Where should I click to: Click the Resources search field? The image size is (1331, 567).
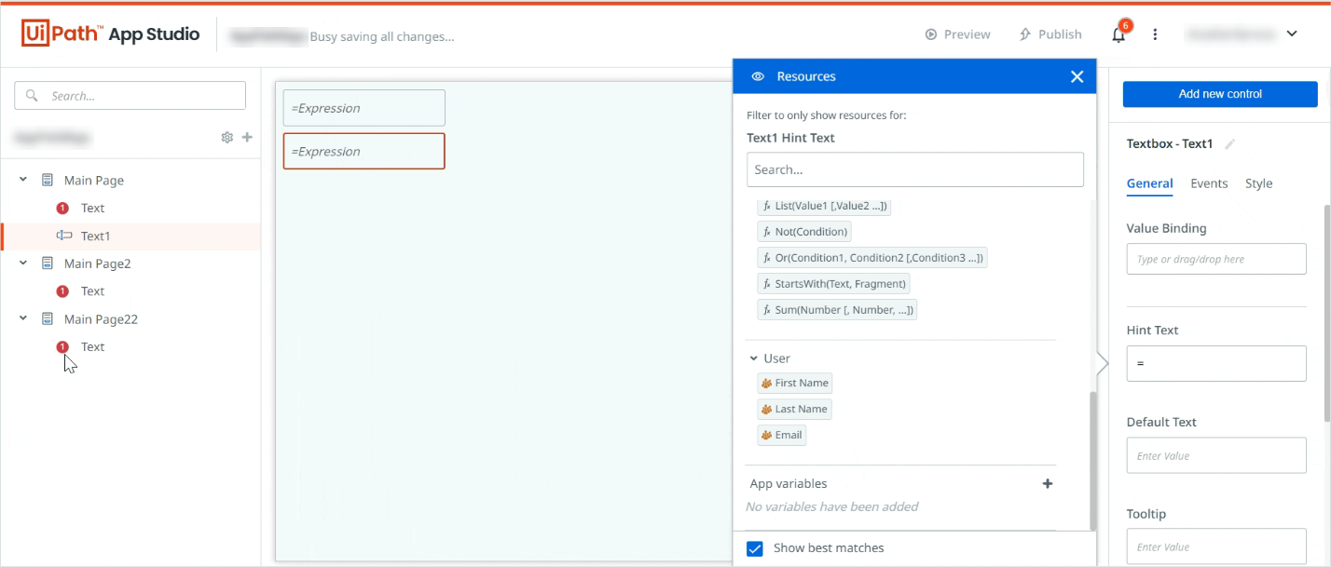click(x=914, y=170)
